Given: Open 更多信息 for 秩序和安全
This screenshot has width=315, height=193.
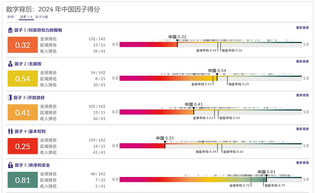Looking at the screenshot, I should pyautogui.click(x=302, y=163).
